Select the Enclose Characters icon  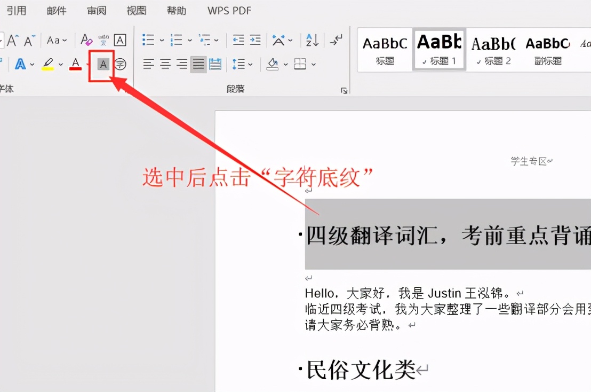click(119, 64)
